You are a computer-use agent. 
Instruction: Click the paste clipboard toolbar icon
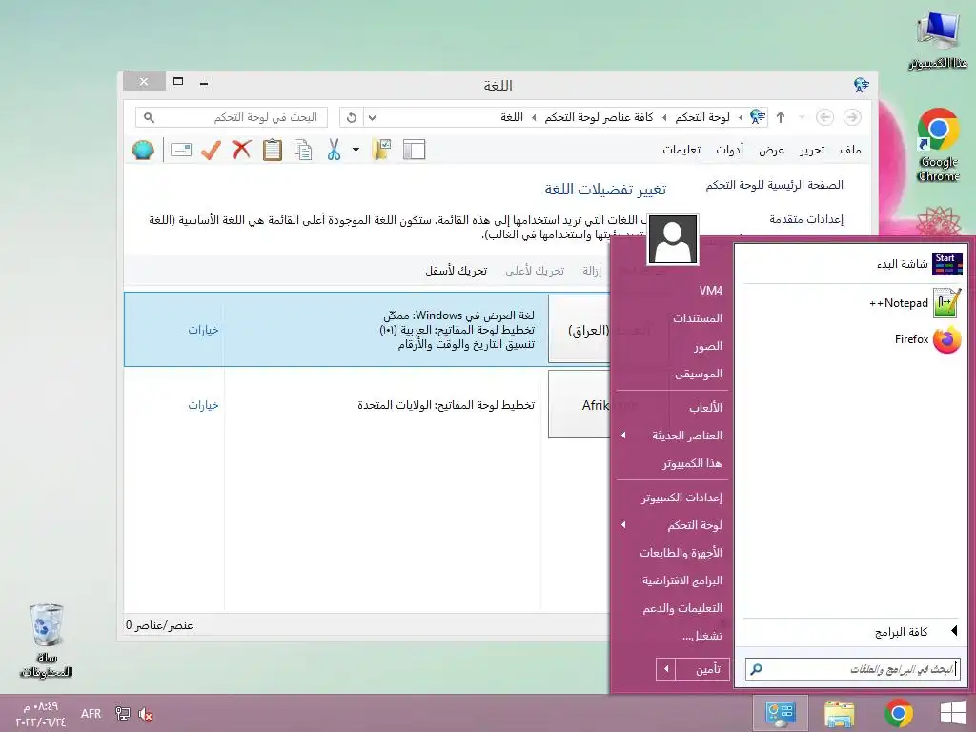[x=272, y=150]
